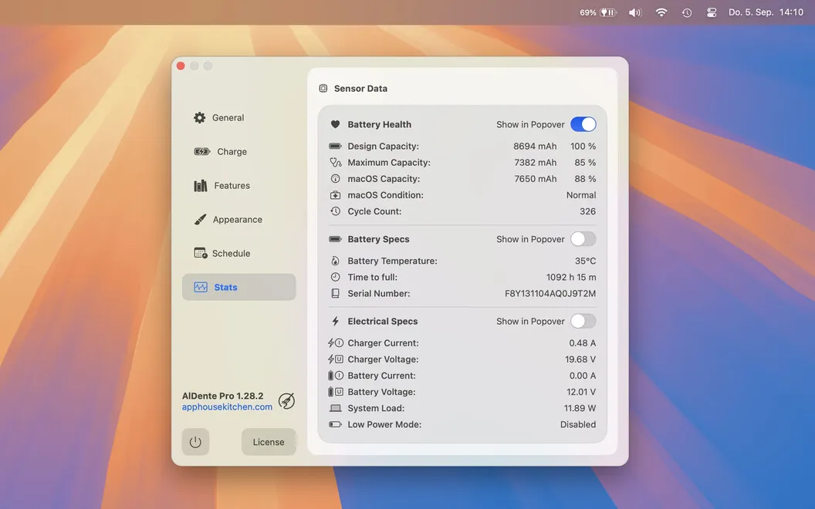Viewport: 815px width, 509px height.
Task: Open the Wi-Fi menu bar icon
Action: pos(661,12)
